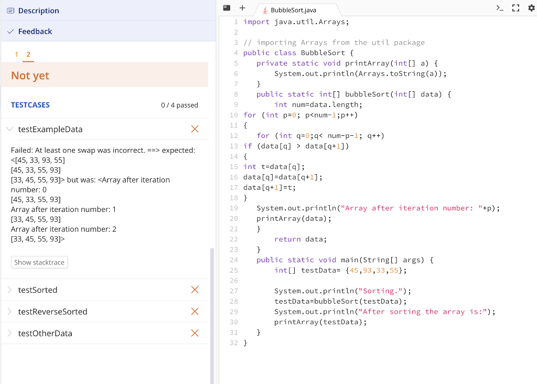This screenshot has width=537, height=384.
Task: Click the 'printArray(data);' code line
Action: [294, 219]
